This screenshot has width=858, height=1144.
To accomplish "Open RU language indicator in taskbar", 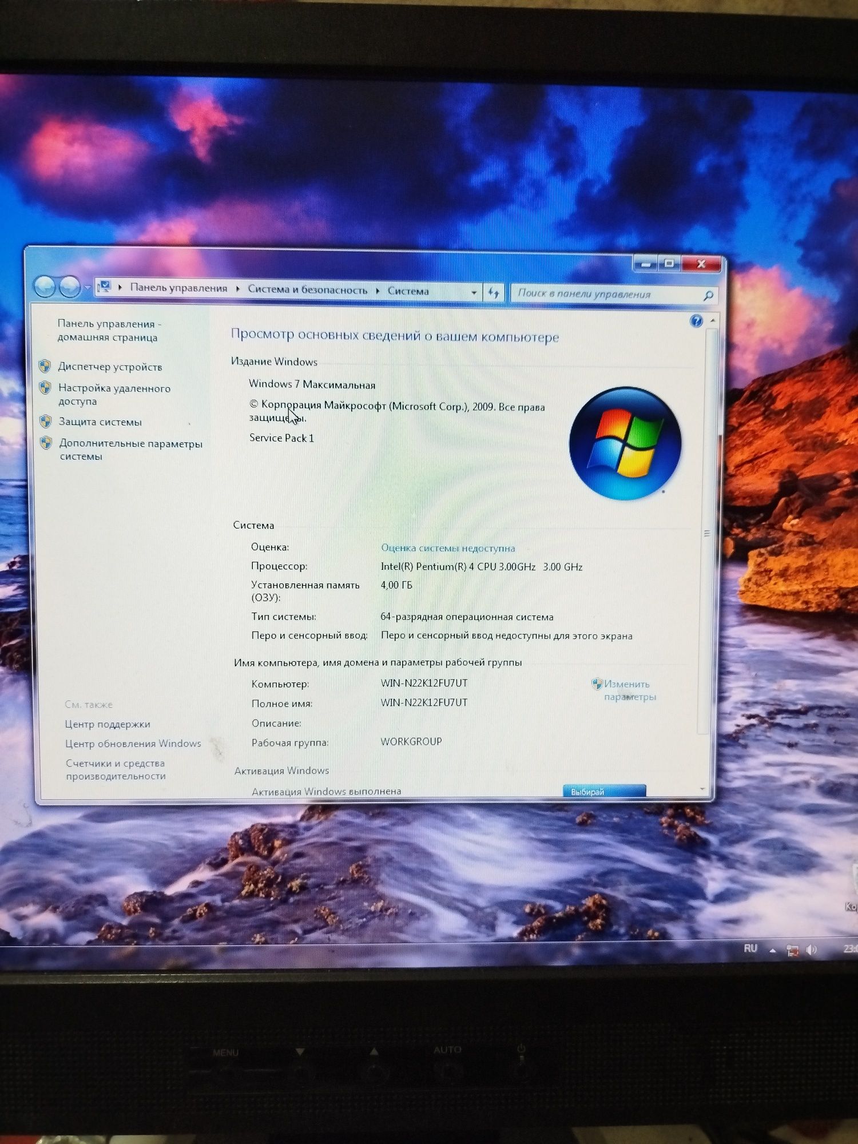I will click(750, 948).
